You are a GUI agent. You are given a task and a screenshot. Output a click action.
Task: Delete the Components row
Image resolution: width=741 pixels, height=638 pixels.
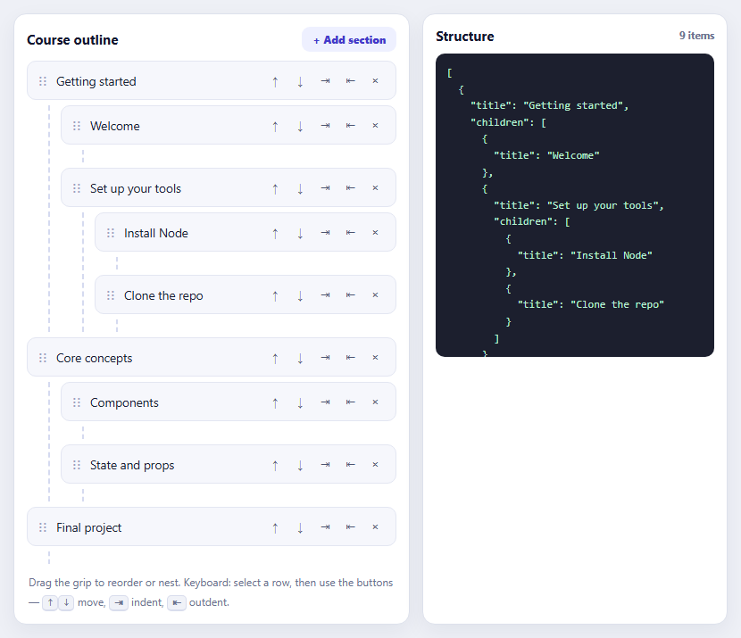click(375, 402)
